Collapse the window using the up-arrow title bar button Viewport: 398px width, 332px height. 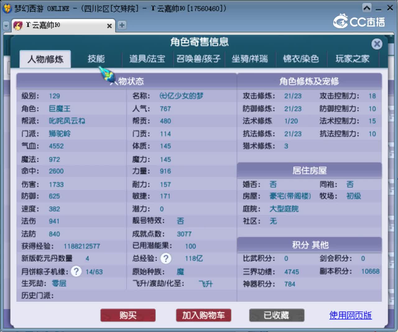coord(367,8)
